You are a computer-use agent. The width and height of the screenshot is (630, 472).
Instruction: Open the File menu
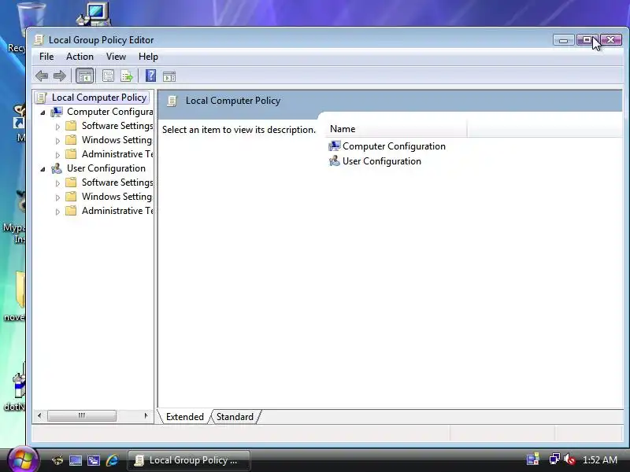[x=46, y=57]
